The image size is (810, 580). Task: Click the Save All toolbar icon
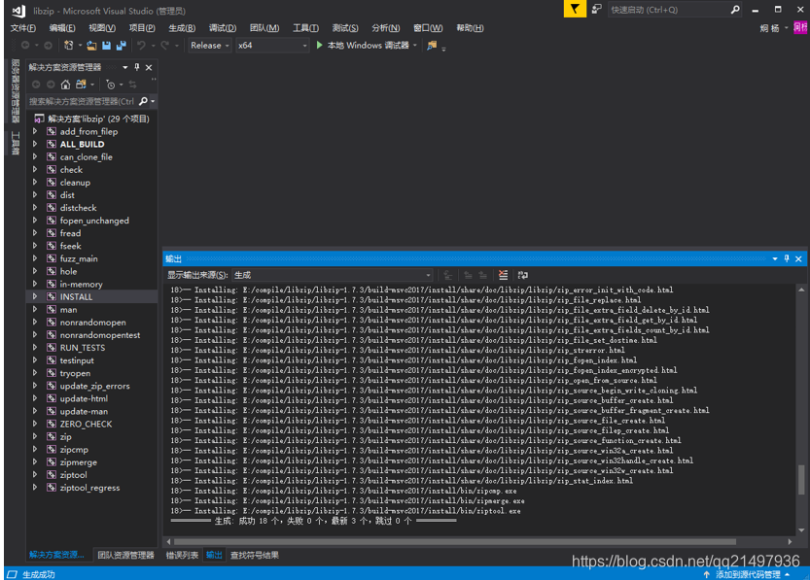(122, 46)
